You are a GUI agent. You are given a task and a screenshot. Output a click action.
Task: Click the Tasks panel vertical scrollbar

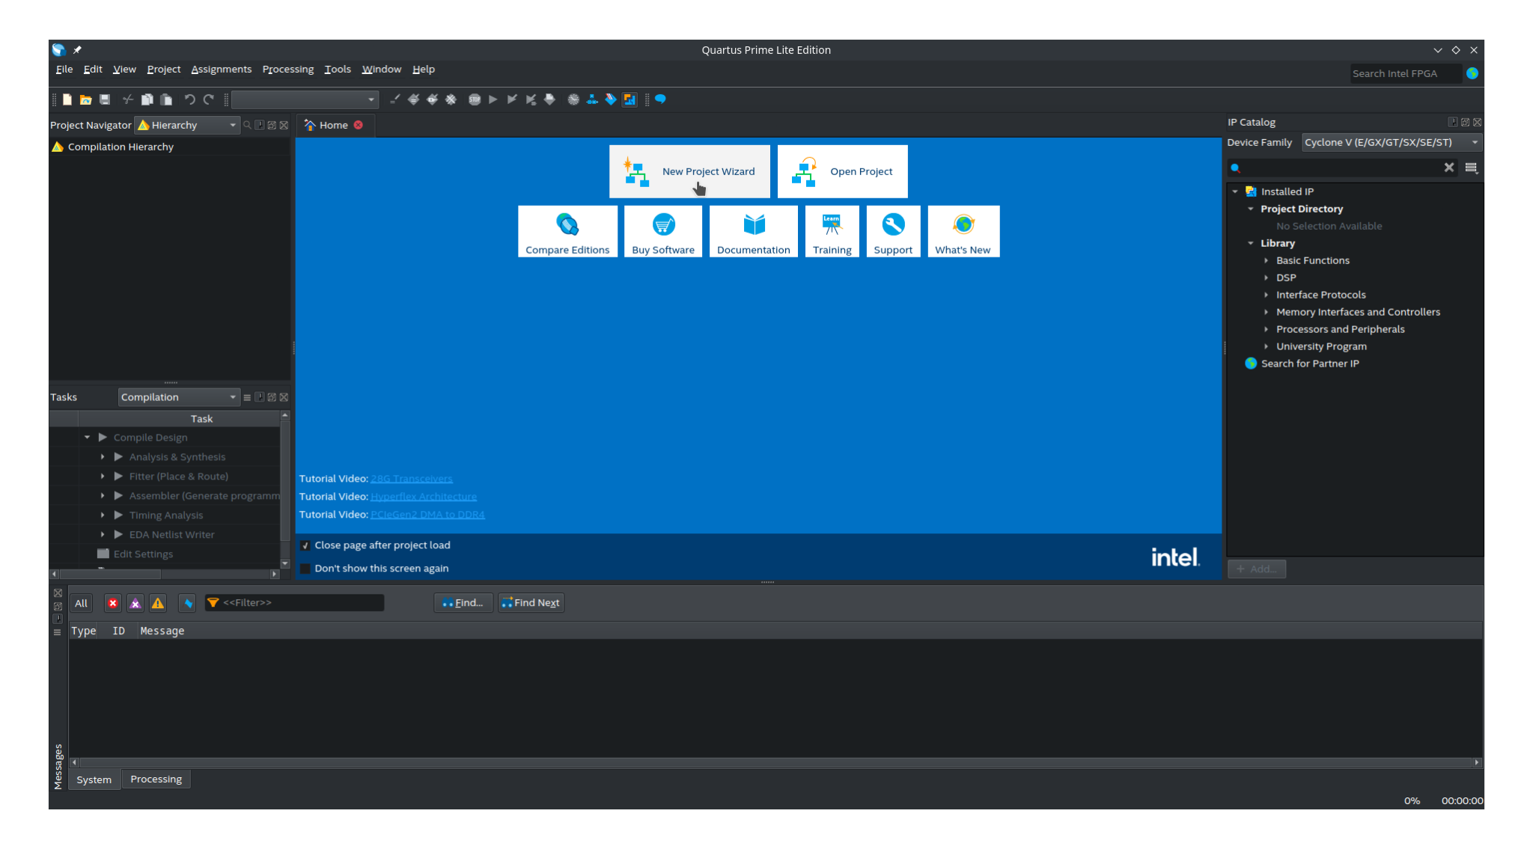pos(284,488)
